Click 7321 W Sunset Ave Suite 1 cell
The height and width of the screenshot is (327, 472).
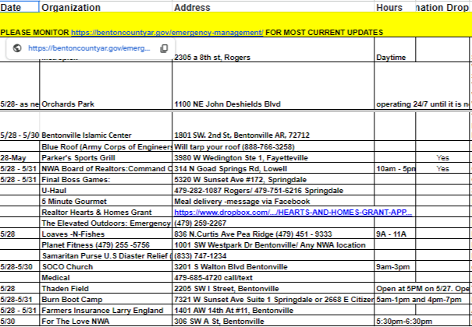click(273, 299)
